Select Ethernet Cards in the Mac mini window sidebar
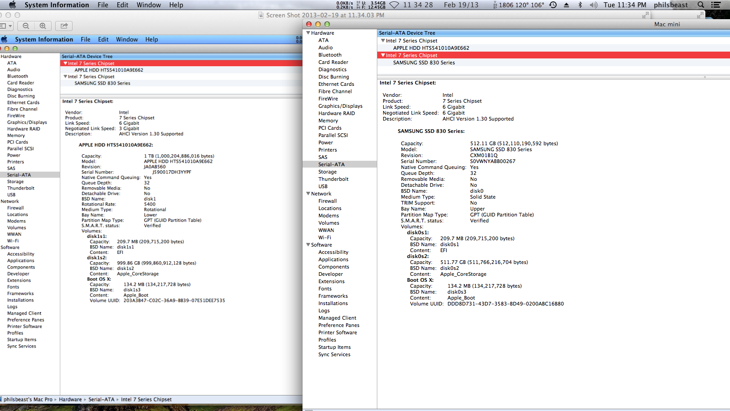730x411 pixels. coord(336,84)
